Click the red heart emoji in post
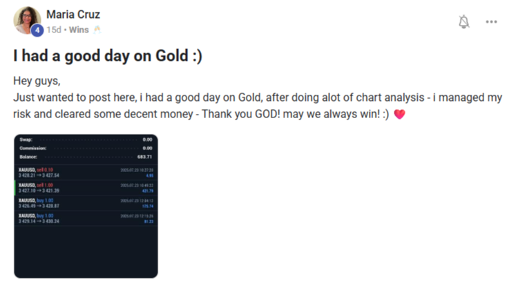516x284 pixels. (399, 114)
